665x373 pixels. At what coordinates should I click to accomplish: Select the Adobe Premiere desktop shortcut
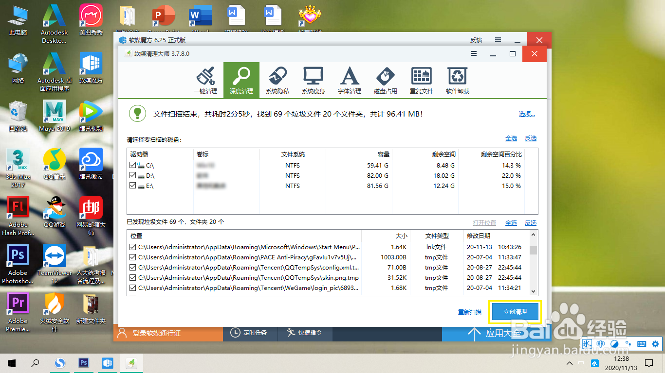(x=18, y=312)
